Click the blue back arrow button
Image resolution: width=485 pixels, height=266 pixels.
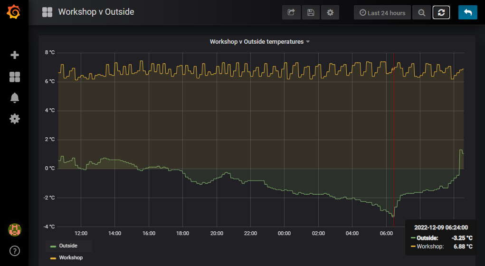468,13
